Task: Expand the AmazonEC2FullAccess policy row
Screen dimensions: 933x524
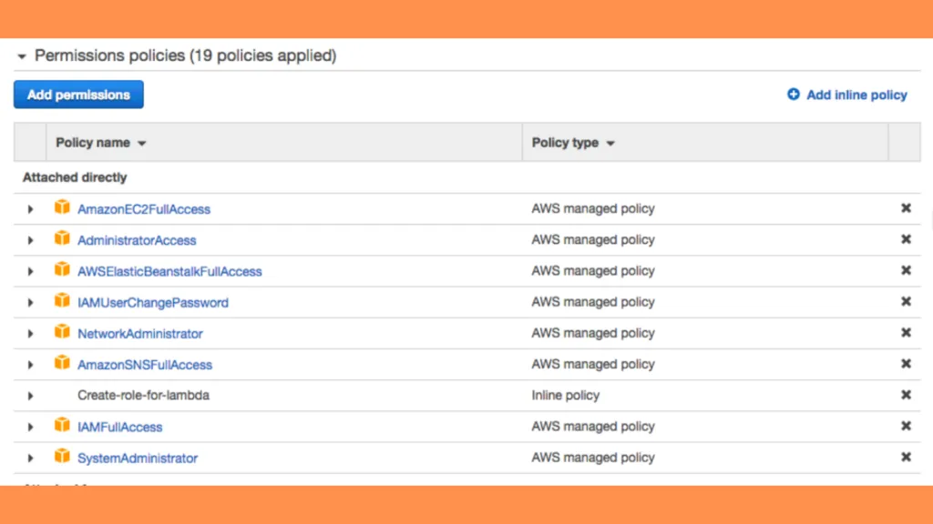Action: 30,209
